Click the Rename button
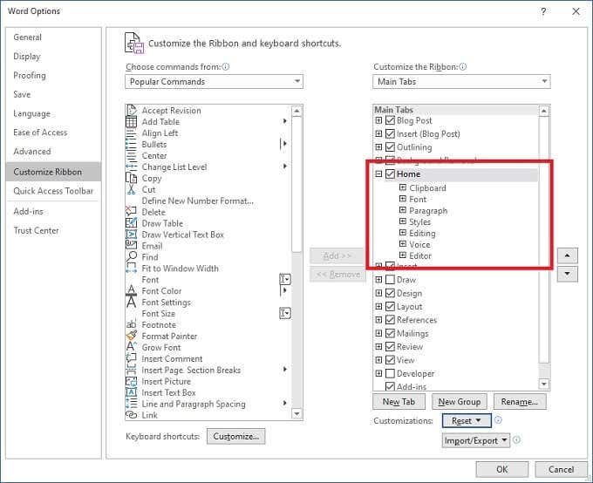Screen dimensions: 593x483 click(x=520, y=402)
